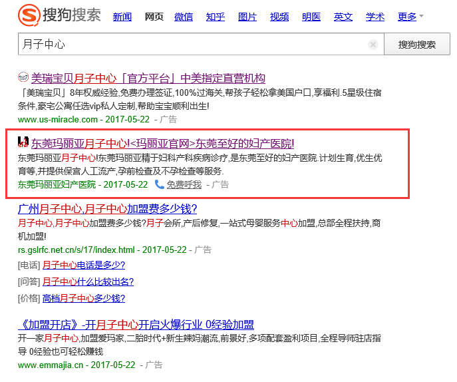Click the 美瑞宝贝 result favicon
Viewport: 457px width, 382px height.
pos(23,77)
